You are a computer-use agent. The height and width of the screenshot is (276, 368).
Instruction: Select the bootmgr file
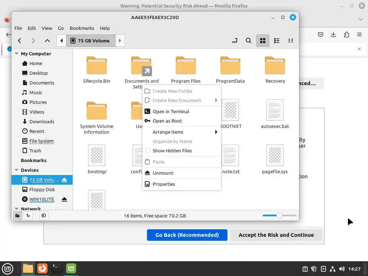(97, 159)
